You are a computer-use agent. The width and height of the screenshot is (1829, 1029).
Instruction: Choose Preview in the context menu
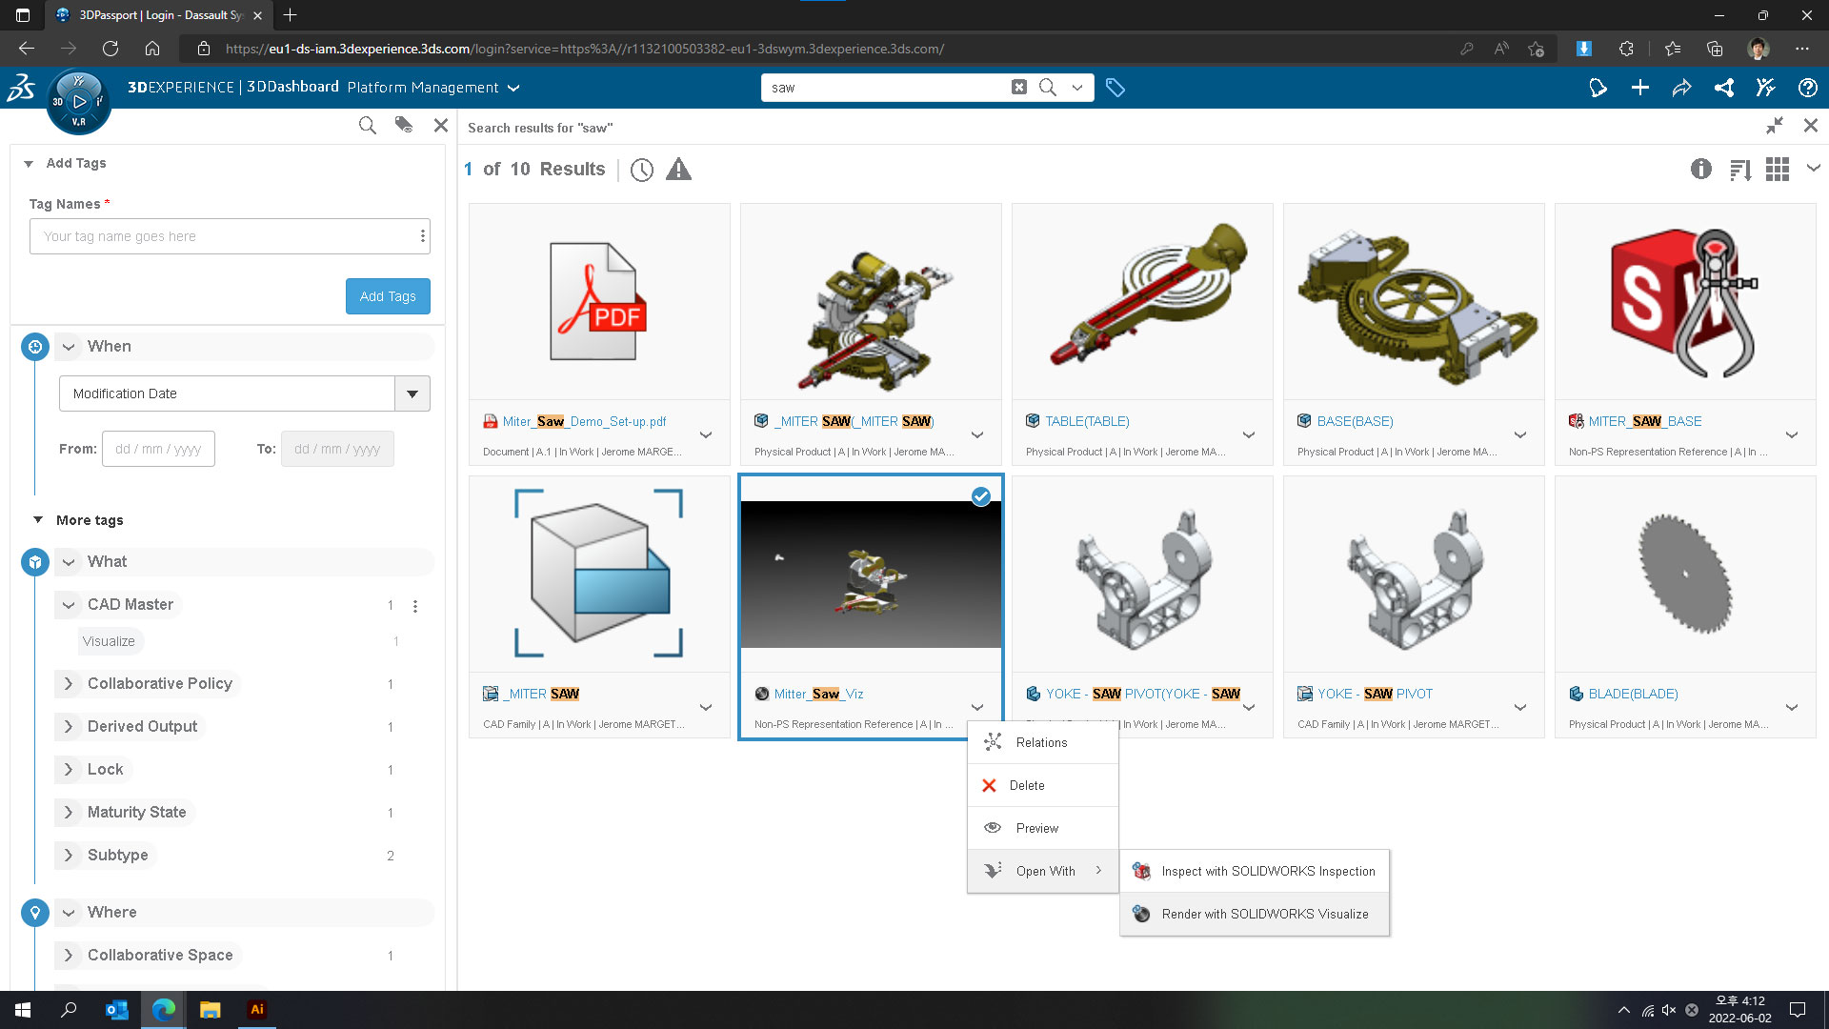coord(1042,828)
